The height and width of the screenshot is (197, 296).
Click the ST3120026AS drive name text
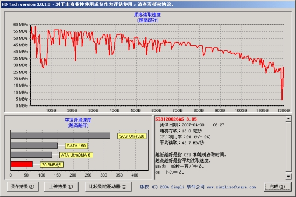170,119
